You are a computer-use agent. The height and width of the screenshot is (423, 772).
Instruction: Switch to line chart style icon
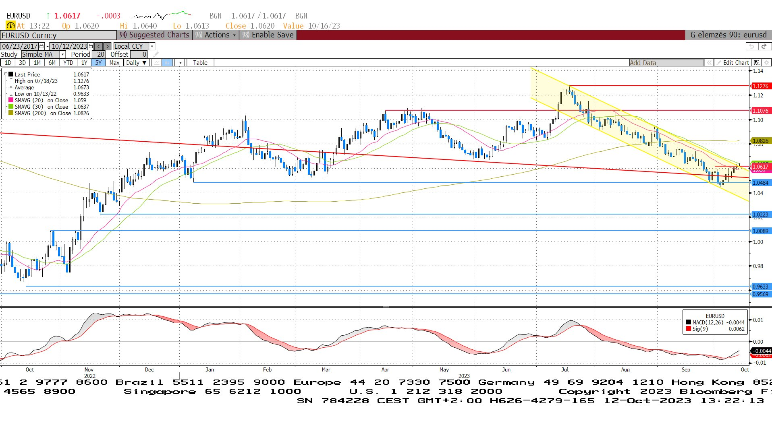point(156,63)
